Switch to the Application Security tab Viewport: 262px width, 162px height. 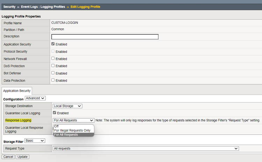(17, 91)
